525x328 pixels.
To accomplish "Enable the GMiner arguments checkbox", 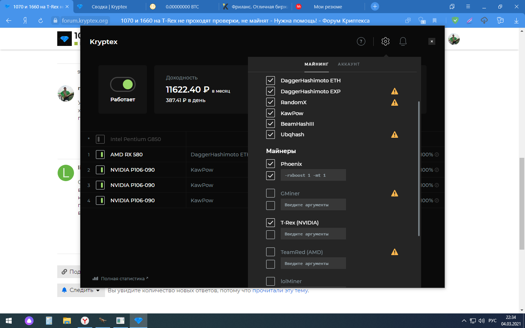I will click(271, 206).
